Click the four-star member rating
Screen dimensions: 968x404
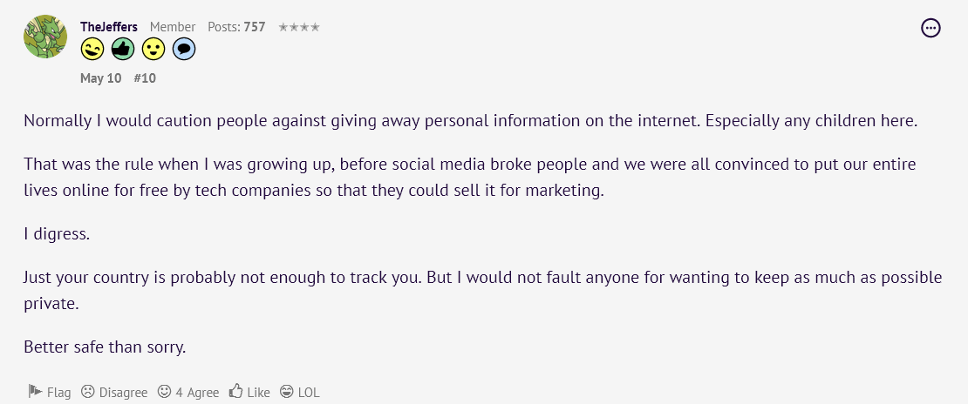click(x=299, y=27)
